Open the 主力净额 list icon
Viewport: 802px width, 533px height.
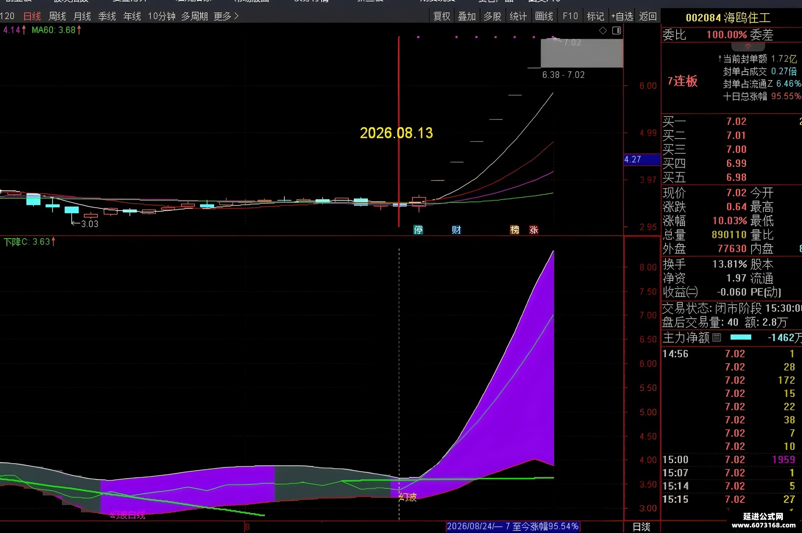717,337
